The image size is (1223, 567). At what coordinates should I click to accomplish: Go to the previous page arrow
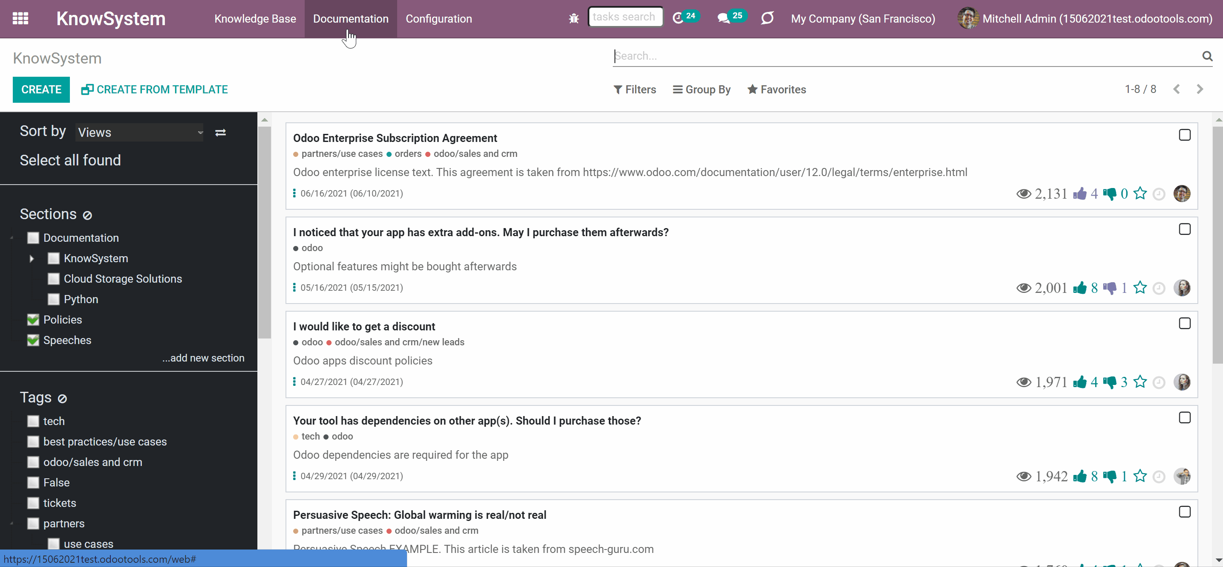pos(1177,89)
